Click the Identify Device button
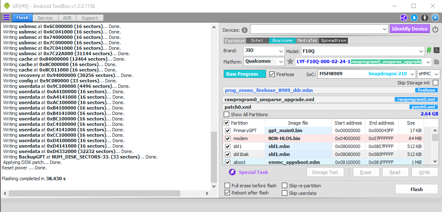This screenshot has height=212, width=442. pos(410,29)
